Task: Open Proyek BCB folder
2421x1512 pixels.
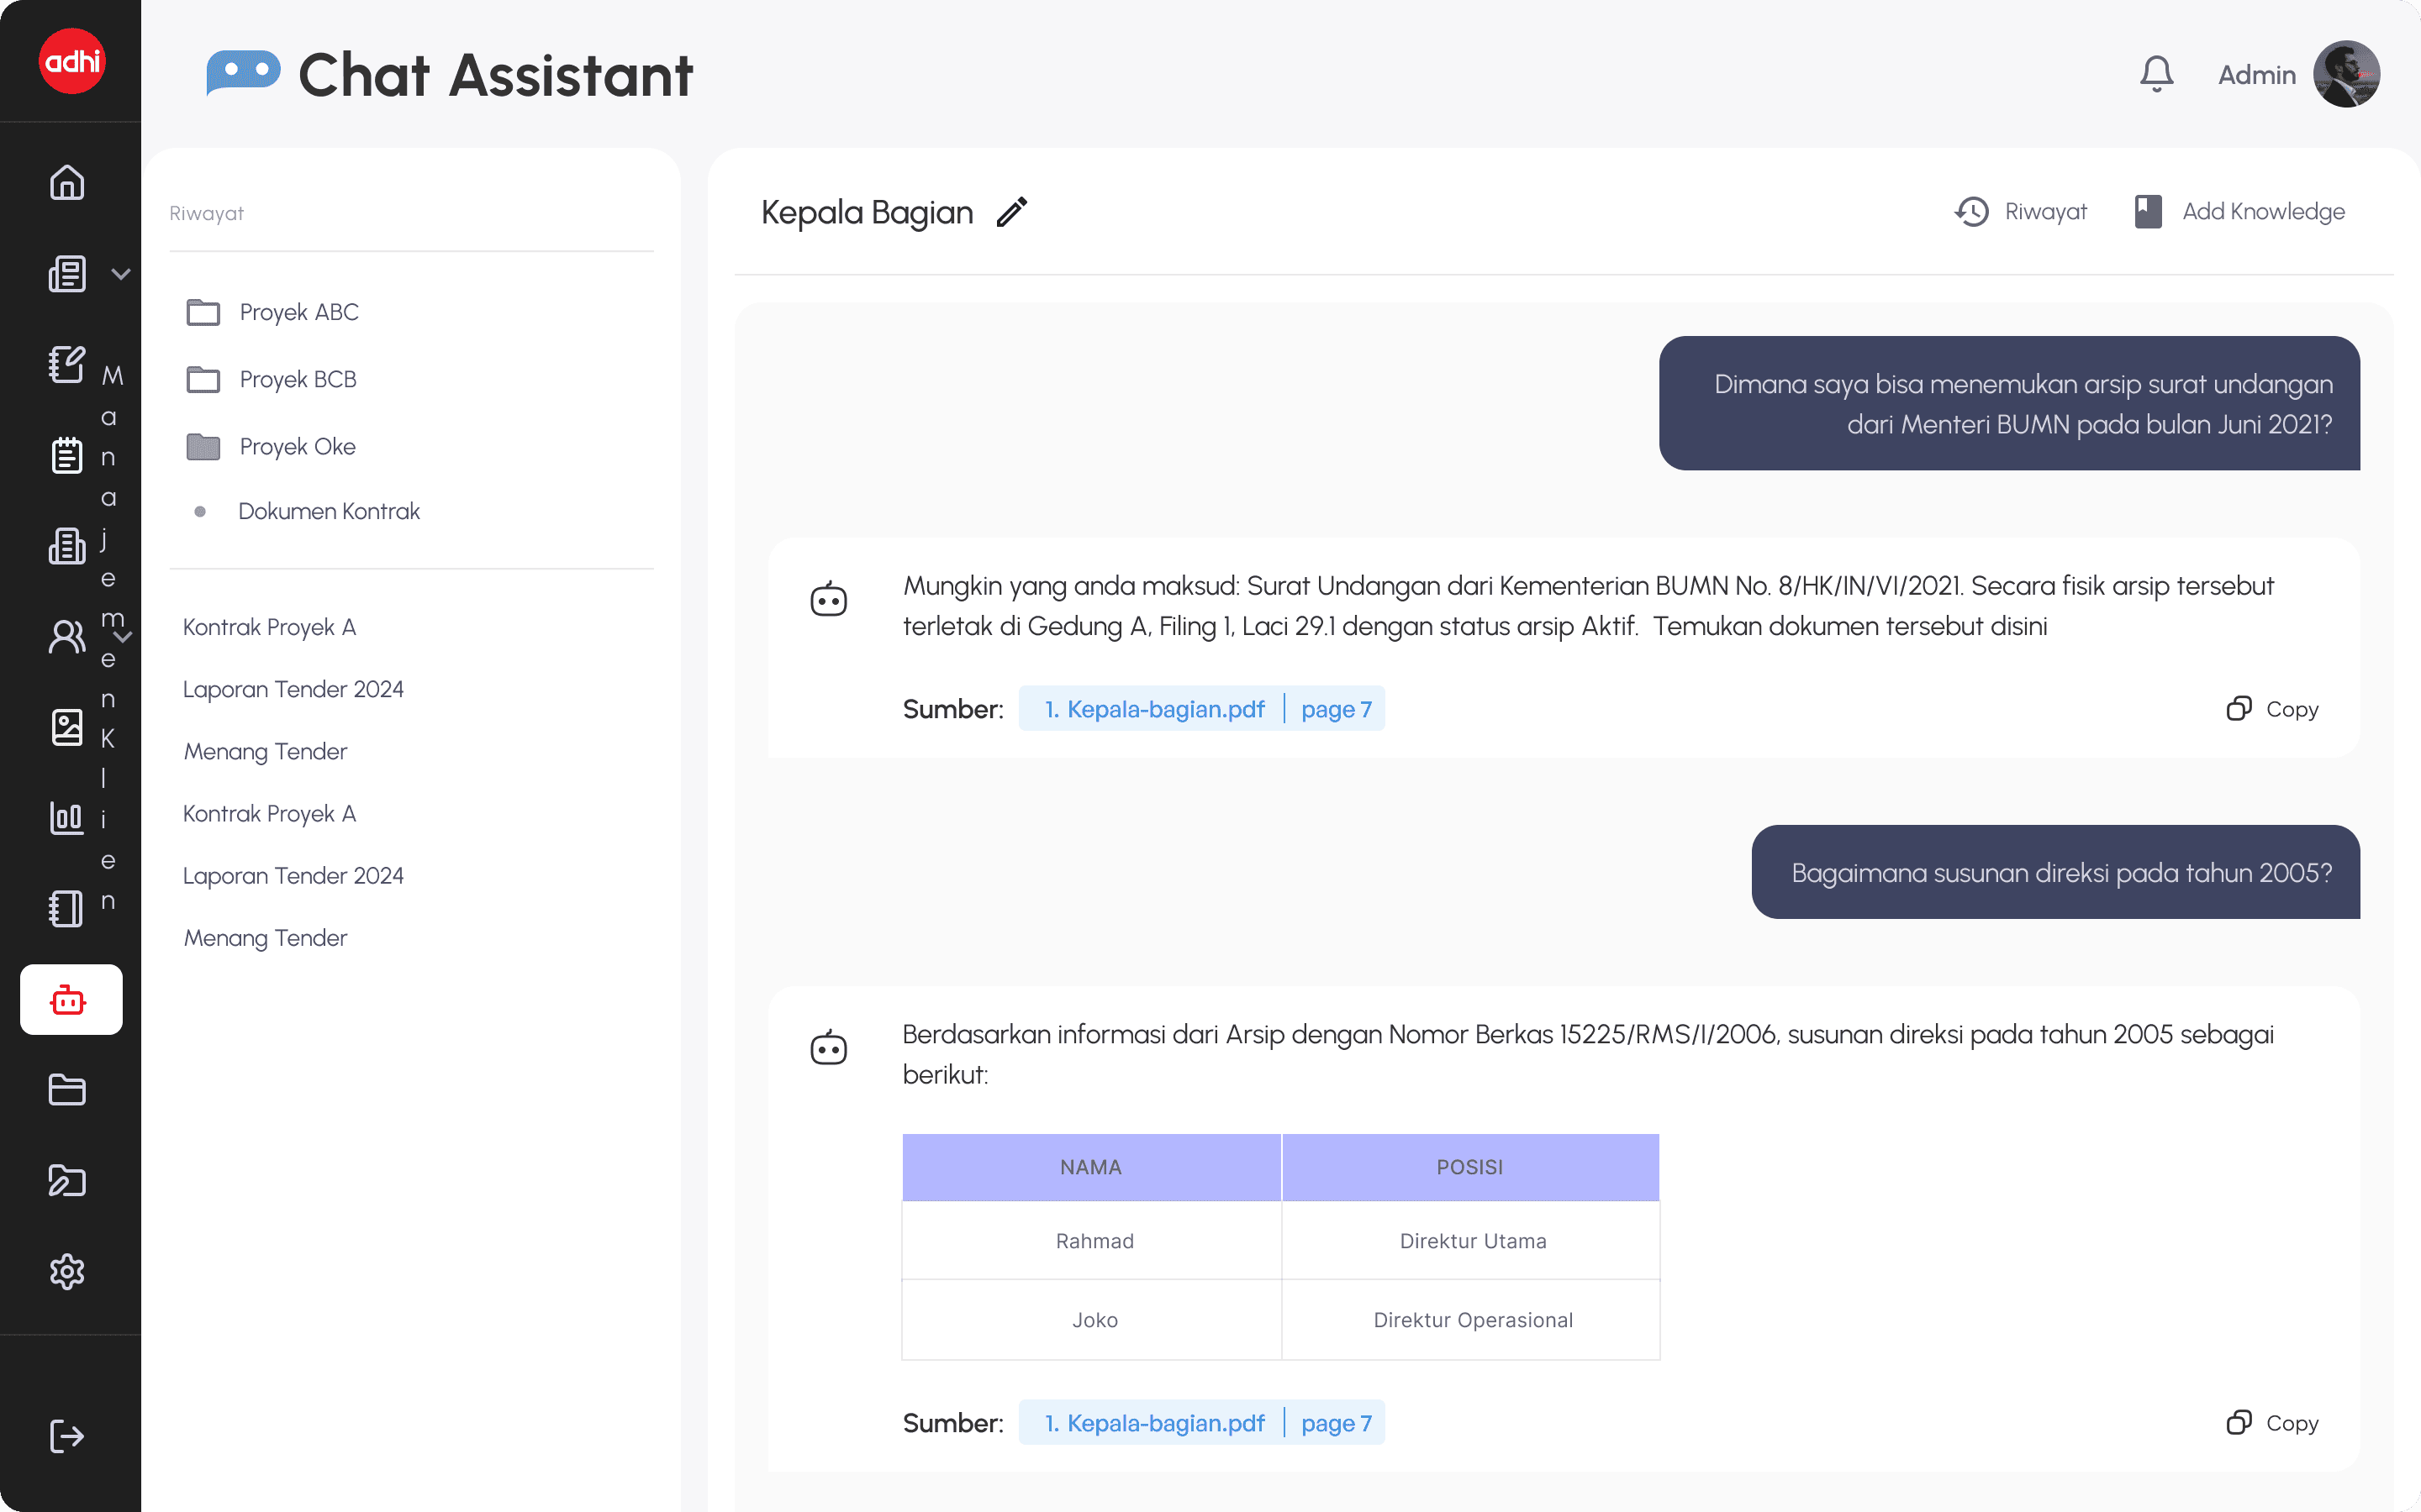Action: (x=297, y=379)
